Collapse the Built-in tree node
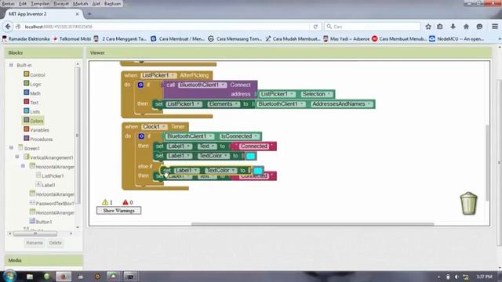 [x=11, y=65]
